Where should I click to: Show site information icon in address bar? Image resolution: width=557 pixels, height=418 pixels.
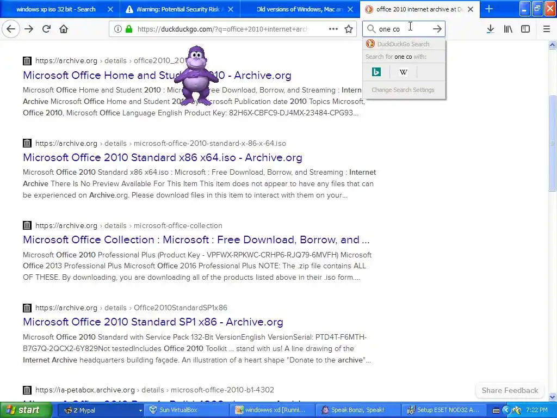click(x=117, y=29)
